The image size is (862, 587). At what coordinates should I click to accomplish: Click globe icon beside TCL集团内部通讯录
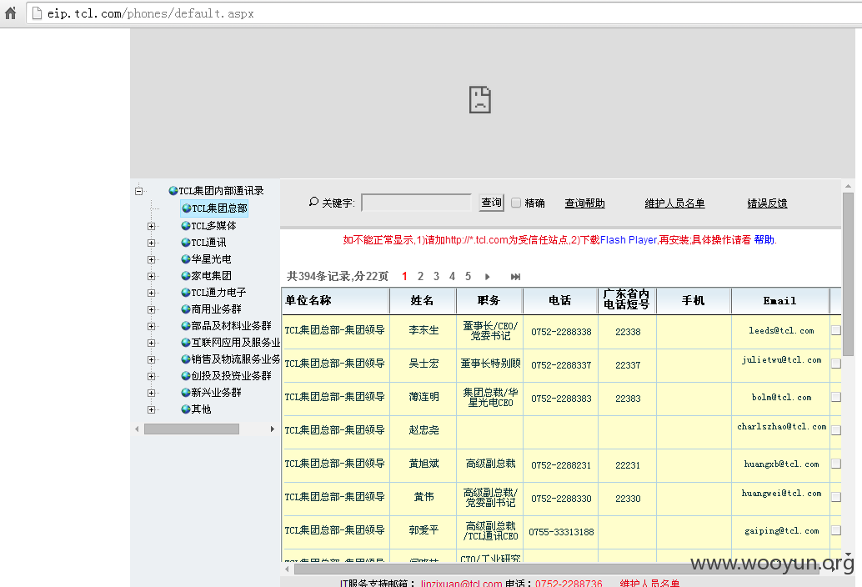click(x=173, y=191)
